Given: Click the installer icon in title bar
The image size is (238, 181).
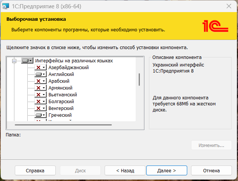Looking at the screenshot, I should click(6, 6).
